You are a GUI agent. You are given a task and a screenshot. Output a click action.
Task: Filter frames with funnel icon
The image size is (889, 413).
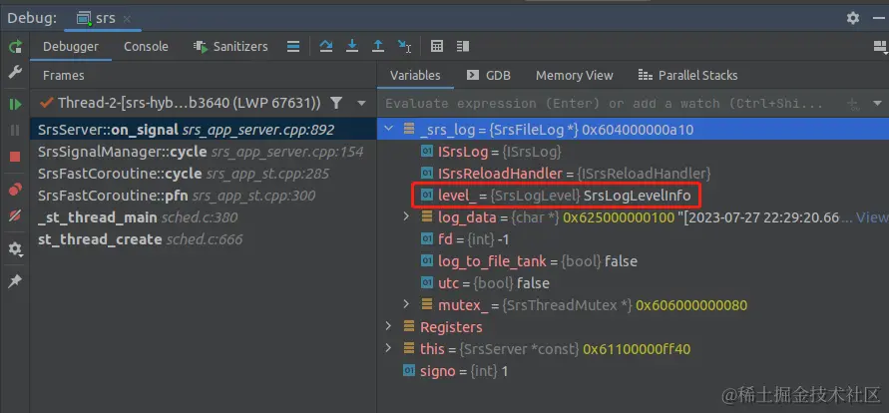(336, 103)
